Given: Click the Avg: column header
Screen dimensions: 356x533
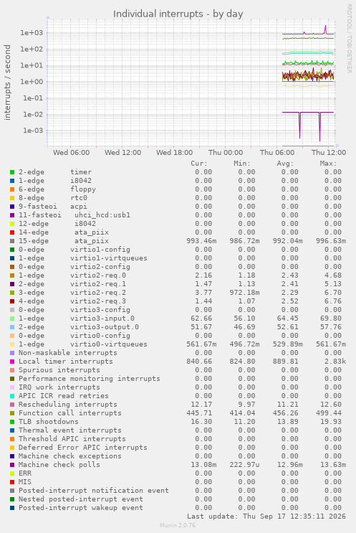Looking at the screenshot, I should tap(285, 164).
